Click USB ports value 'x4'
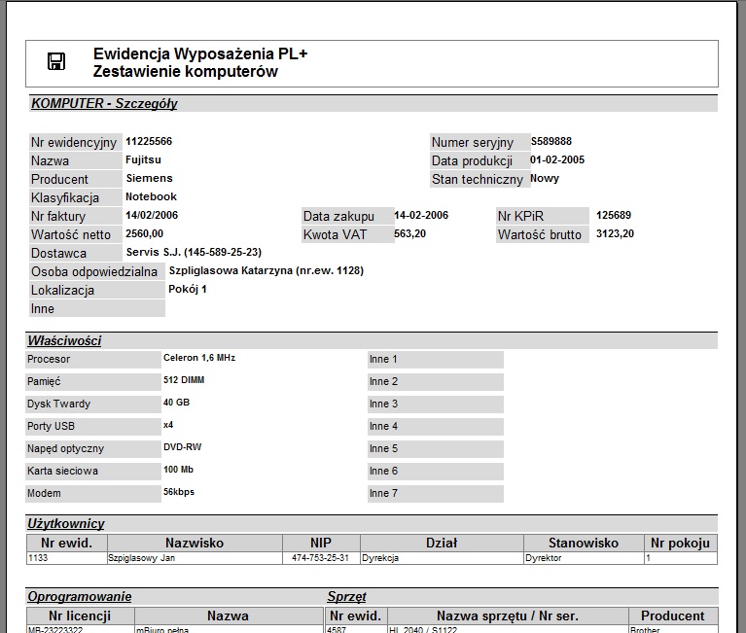This screenshot has width=746, height=633. 168,425
